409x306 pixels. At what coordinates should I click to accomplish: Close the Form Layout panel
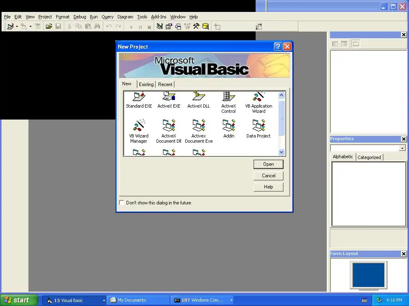[x=403, y=254]
